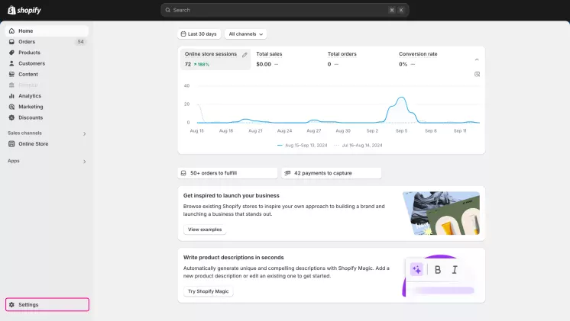Open the Customers page

[x=31, y=63]
